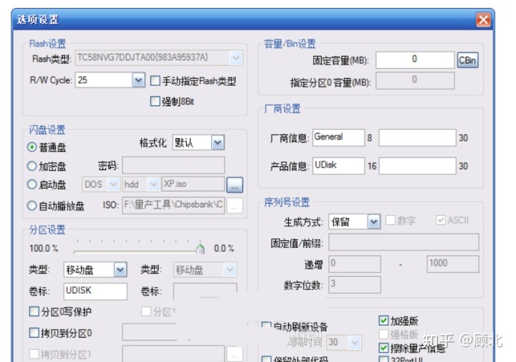
Task: Click the 密码 password field
Action: (x=173, y=165)
